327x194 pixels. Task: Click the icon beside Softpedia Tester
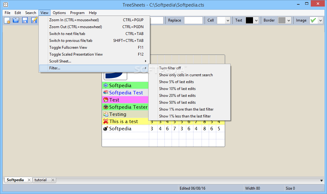pos(106,107)
